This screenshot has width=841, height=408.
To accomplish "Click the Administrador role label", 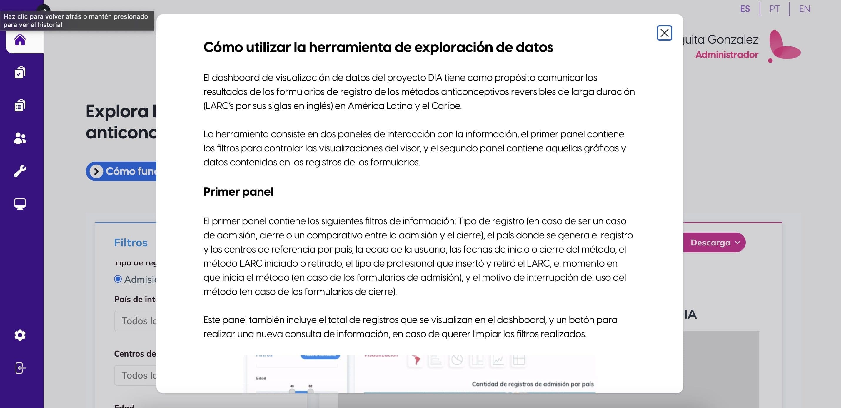I will 727,54.
